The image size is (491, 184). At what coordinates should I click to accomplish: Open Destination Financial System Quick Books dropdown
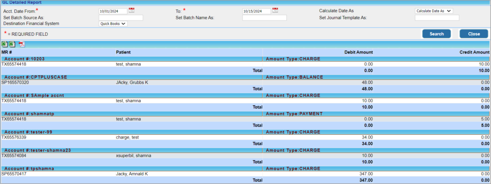[113, 23]
